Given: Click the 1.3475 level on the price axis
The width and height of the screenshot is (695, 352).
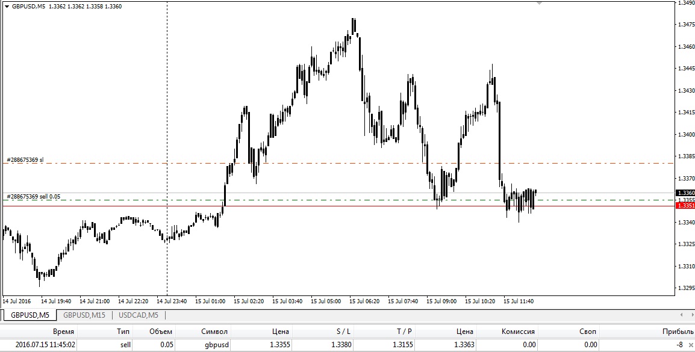Looking at the screenshot, I should (686, 24).
